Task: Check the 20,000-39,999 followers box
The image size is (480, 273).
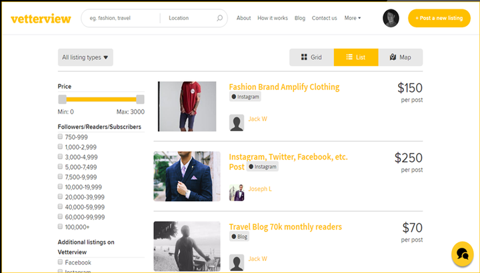Action: point(60,196)
